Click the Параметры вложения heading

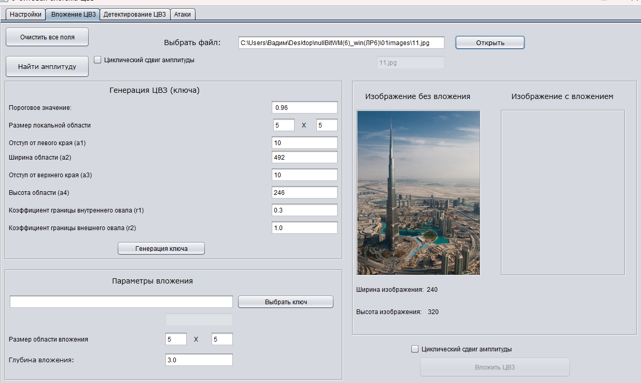[x=152, y=281]
